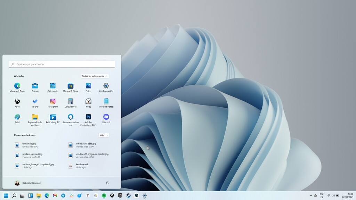Screen dimensions: 356x200
Task: Launch the Xbox app in Start menu
Action: (17, 101)
